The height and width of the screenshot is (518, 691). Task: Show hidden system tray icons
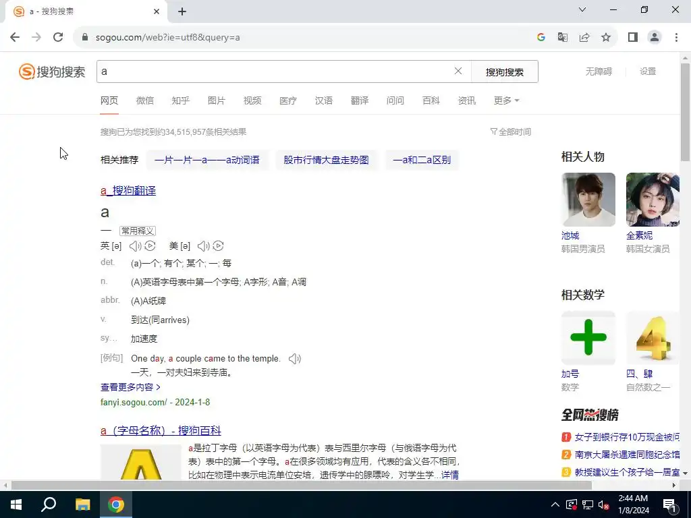pos(555,505)
